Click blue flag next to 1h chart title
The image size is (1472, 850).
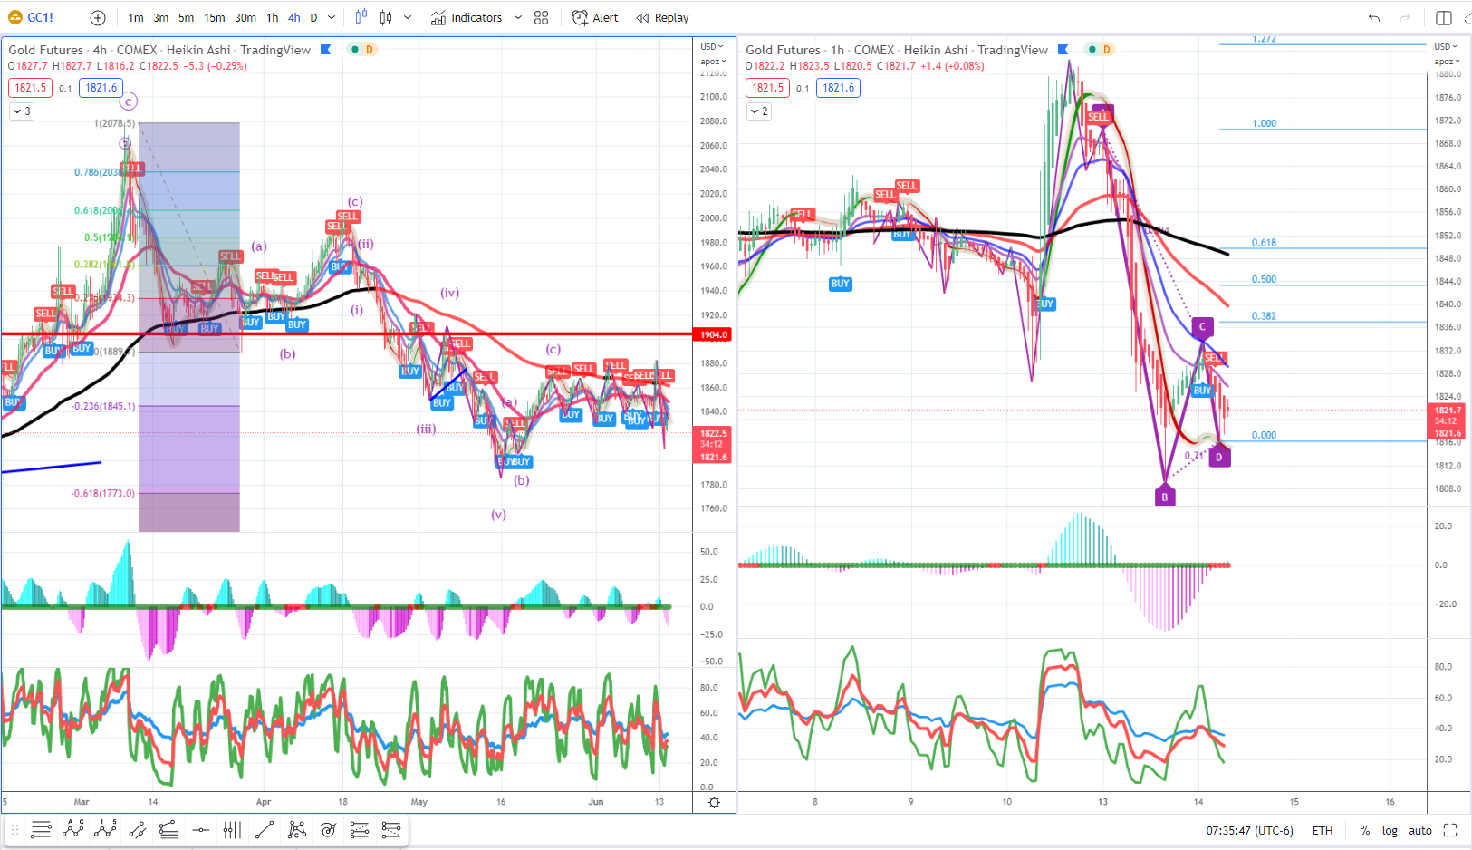pyautogui.click(x=1063, y=50)
